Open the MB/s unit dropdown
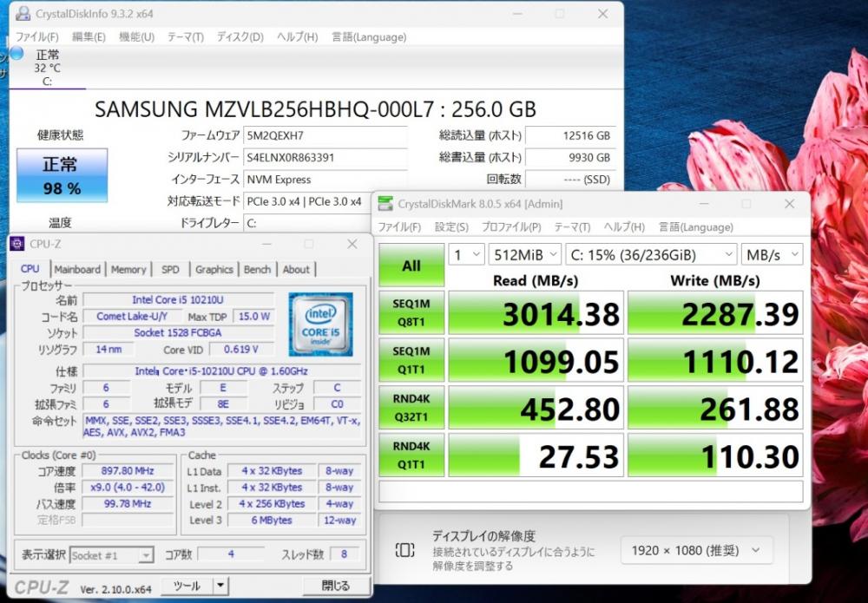 point(772,254)
